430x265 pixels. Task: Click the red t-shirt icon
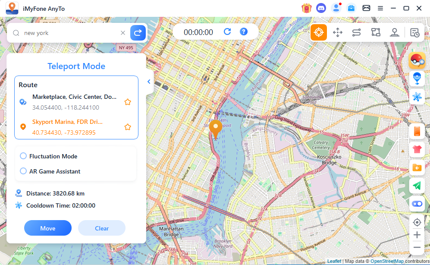(417, 149)
